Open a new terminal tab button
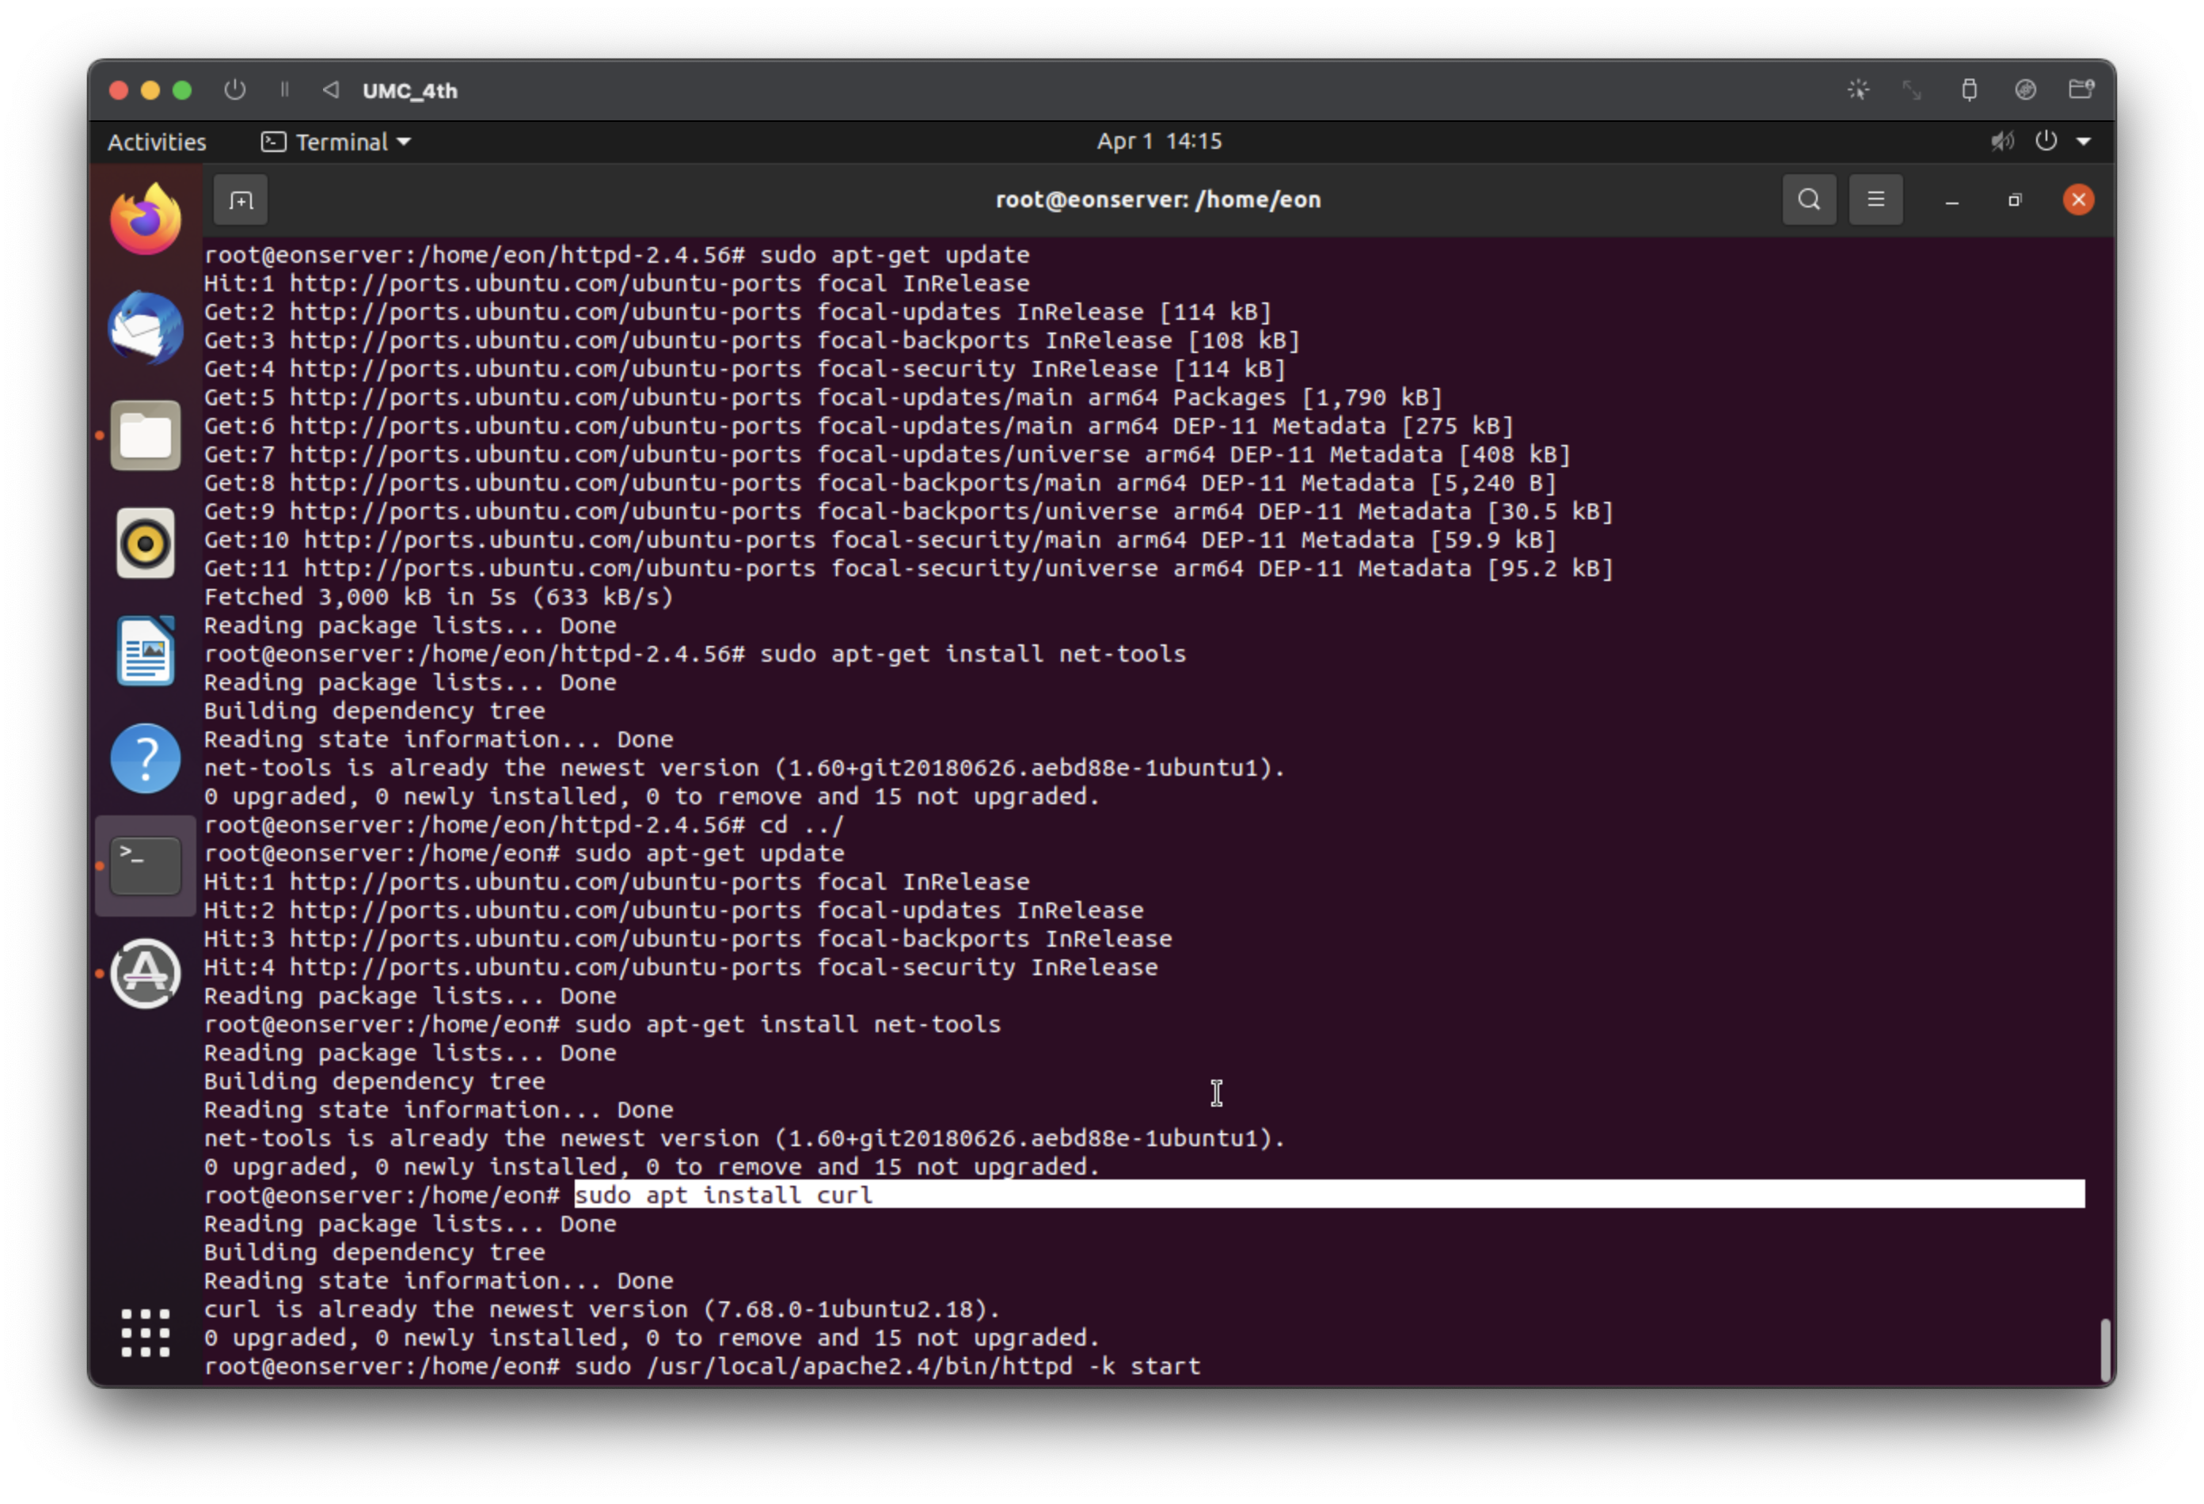This screenshot has height=1504, width=2204. pos(241,200)
